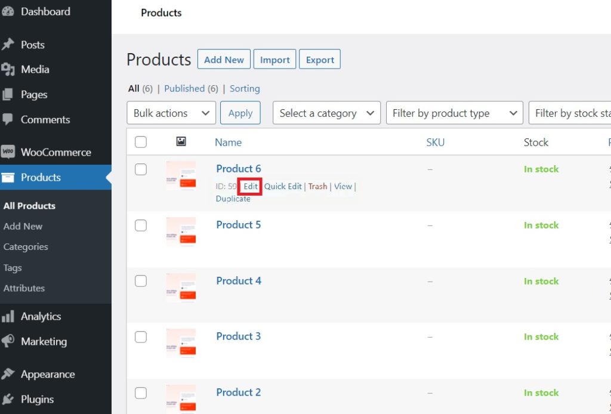This screenshot has height=414, width=611.
Task: Open the Product 3 title link
Action: tap(239, 336)
